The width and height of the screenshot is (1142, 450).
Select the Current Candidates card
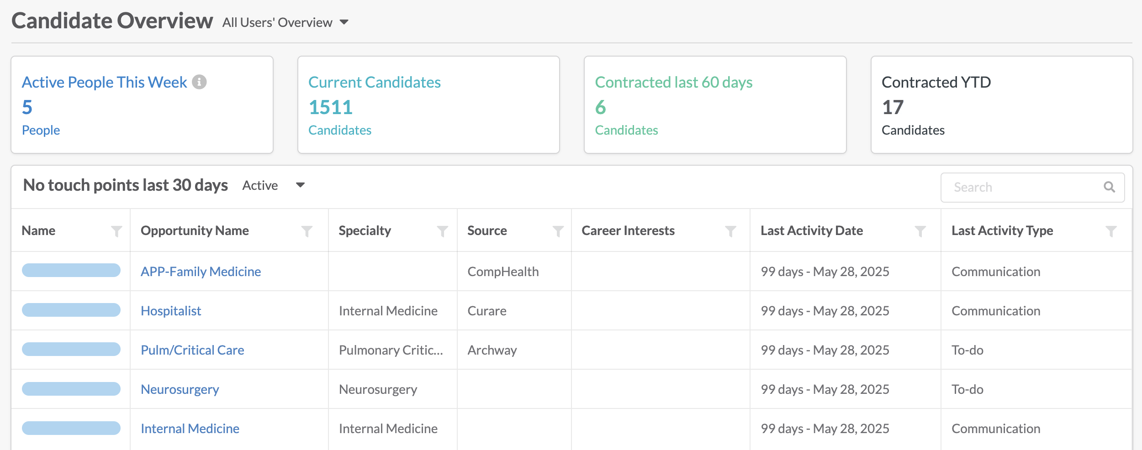click(x=428, y=105)
